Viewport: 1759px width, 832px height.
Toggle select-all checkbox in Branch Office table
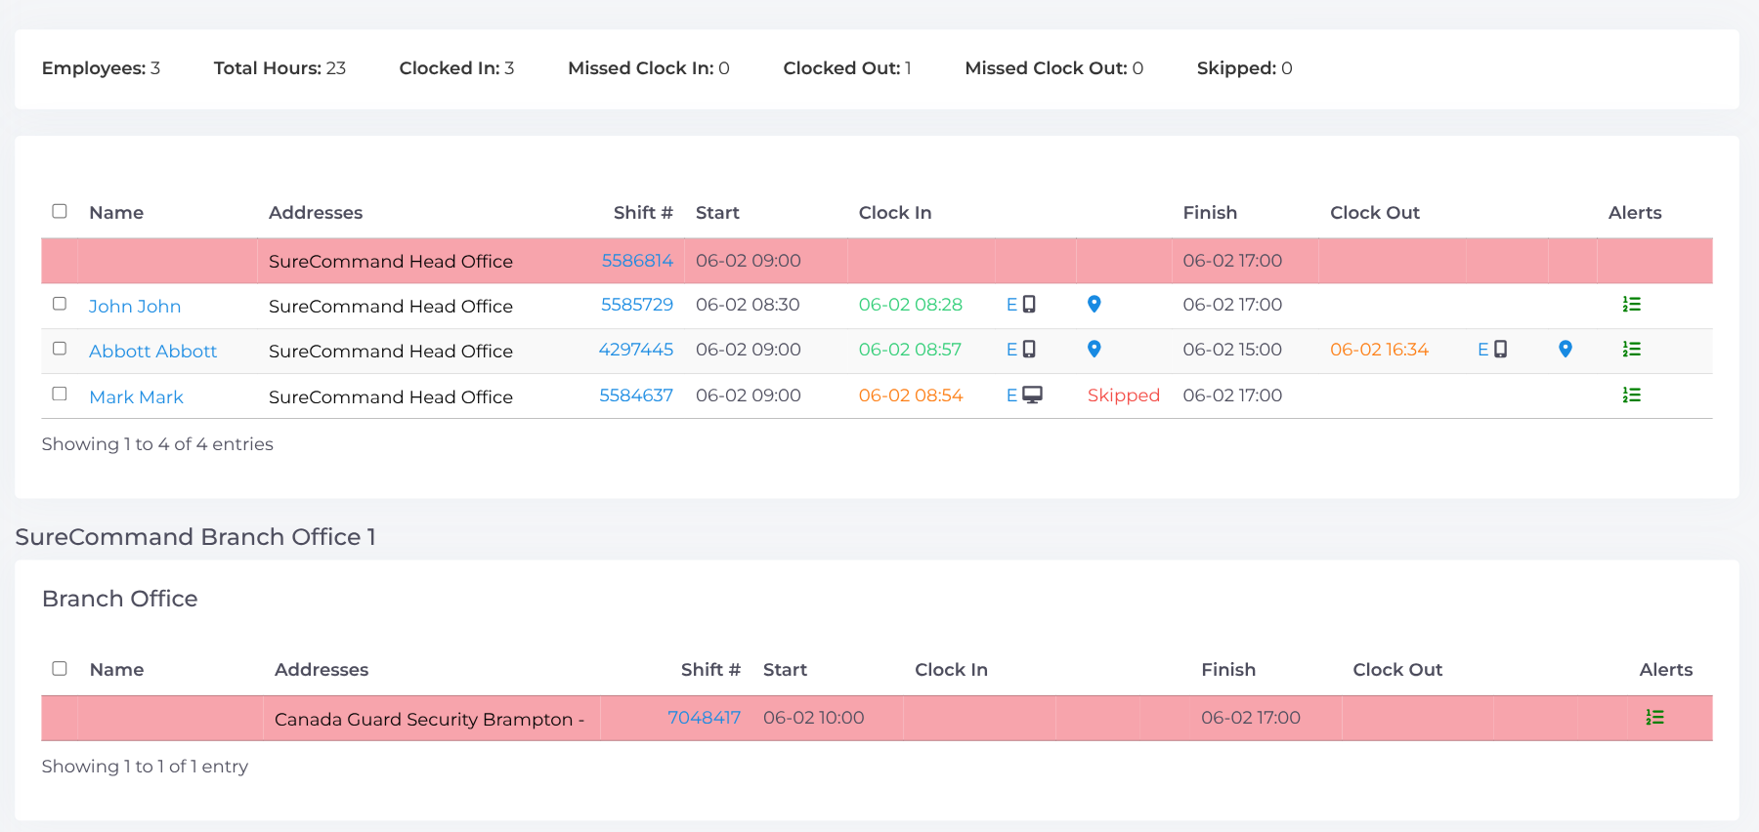[60, 668]
